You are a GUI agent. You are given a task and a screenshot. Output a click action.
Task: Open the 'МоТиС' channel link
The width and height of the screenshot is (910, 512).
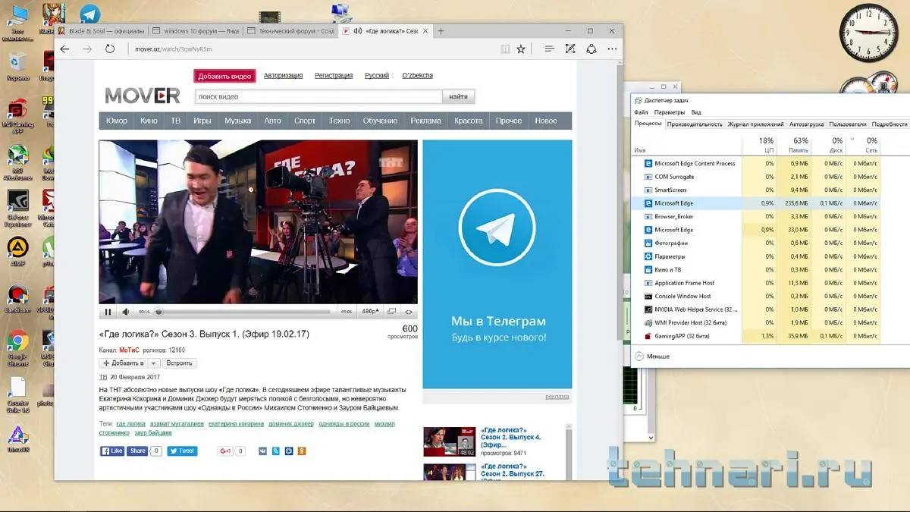coord(130,350)
